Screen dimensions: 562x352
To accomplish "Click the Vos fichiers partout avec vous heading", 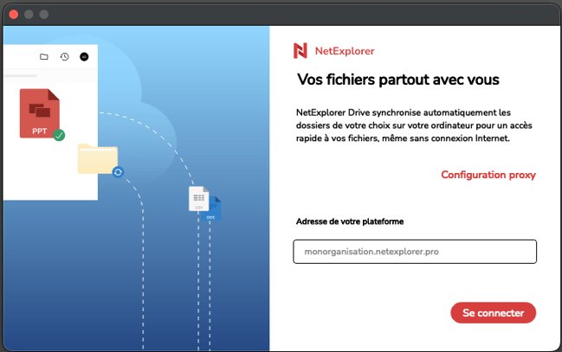I will click(x=397, y=80).
